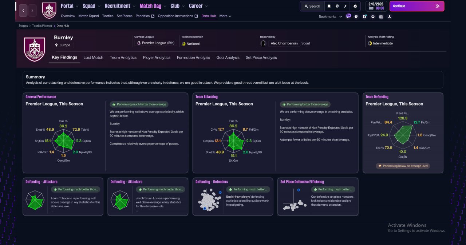Click the download icon in bookmarks row
The image size is (466, 245).
coord(390,16)
